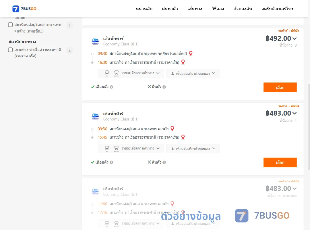Check the เกาะช้าง destination station filter
The width and height of the screenshot is (310, 230).
click(10, 50)
